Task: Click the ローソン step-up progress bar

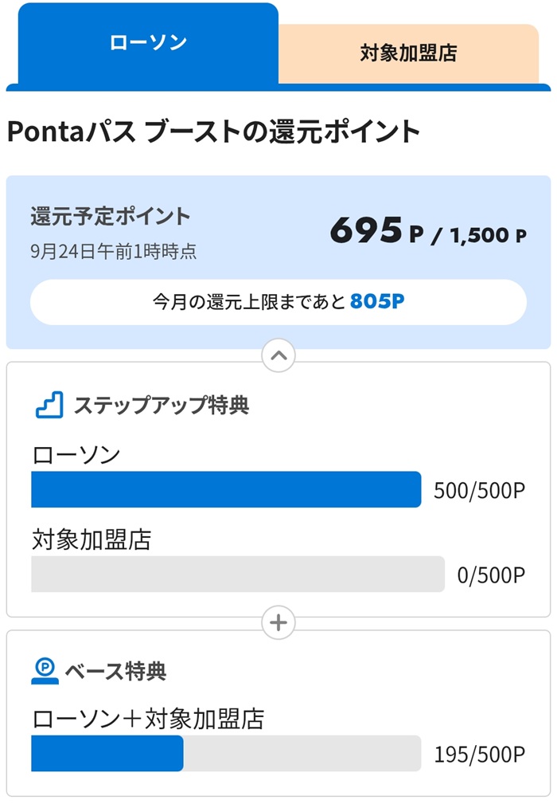Action: pyautogui.click(x=226, y=489)
